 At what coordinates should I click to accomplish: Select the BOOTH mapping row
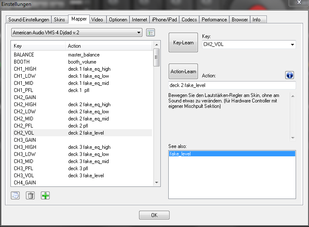coord(82,62)
